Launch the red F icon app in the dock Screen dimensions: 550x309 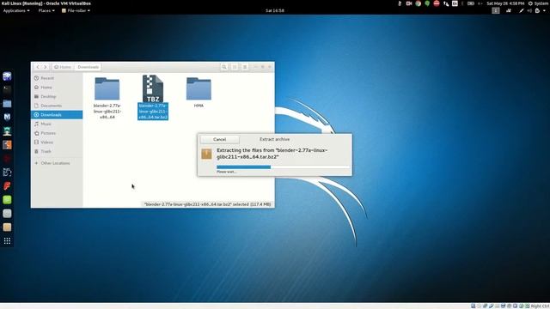point(7,185)
